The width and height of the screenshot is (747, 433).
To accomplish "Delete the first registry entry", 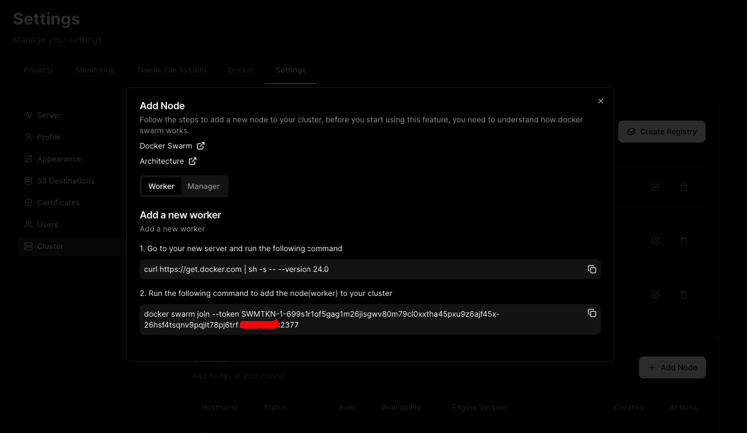I will 684,187.
